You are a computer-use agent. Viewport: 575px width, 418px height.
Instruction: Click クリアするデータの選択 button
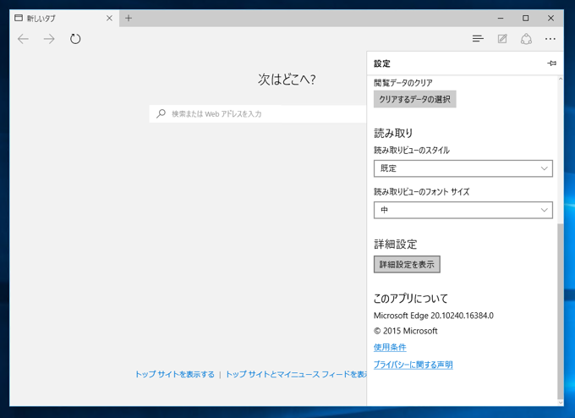click(x=414, y=99)
